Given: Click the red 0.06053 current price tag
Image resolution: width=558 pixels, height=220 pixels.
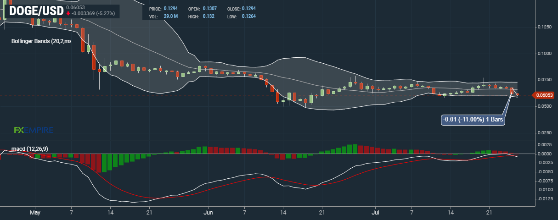Looking at the screenshot, I should (x=543, y=95).
